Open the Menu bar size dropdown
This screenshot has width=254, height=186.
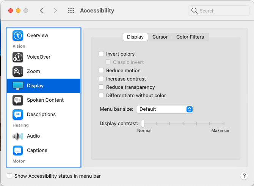click(165, 109)
